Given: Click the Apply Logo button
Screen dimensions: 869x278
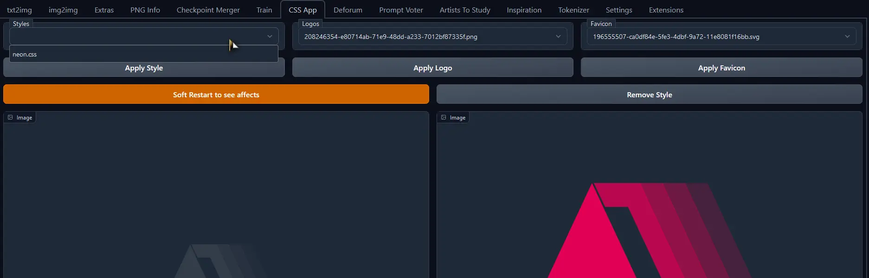Looking at the screenshot, I should click(x=432, y=68).
